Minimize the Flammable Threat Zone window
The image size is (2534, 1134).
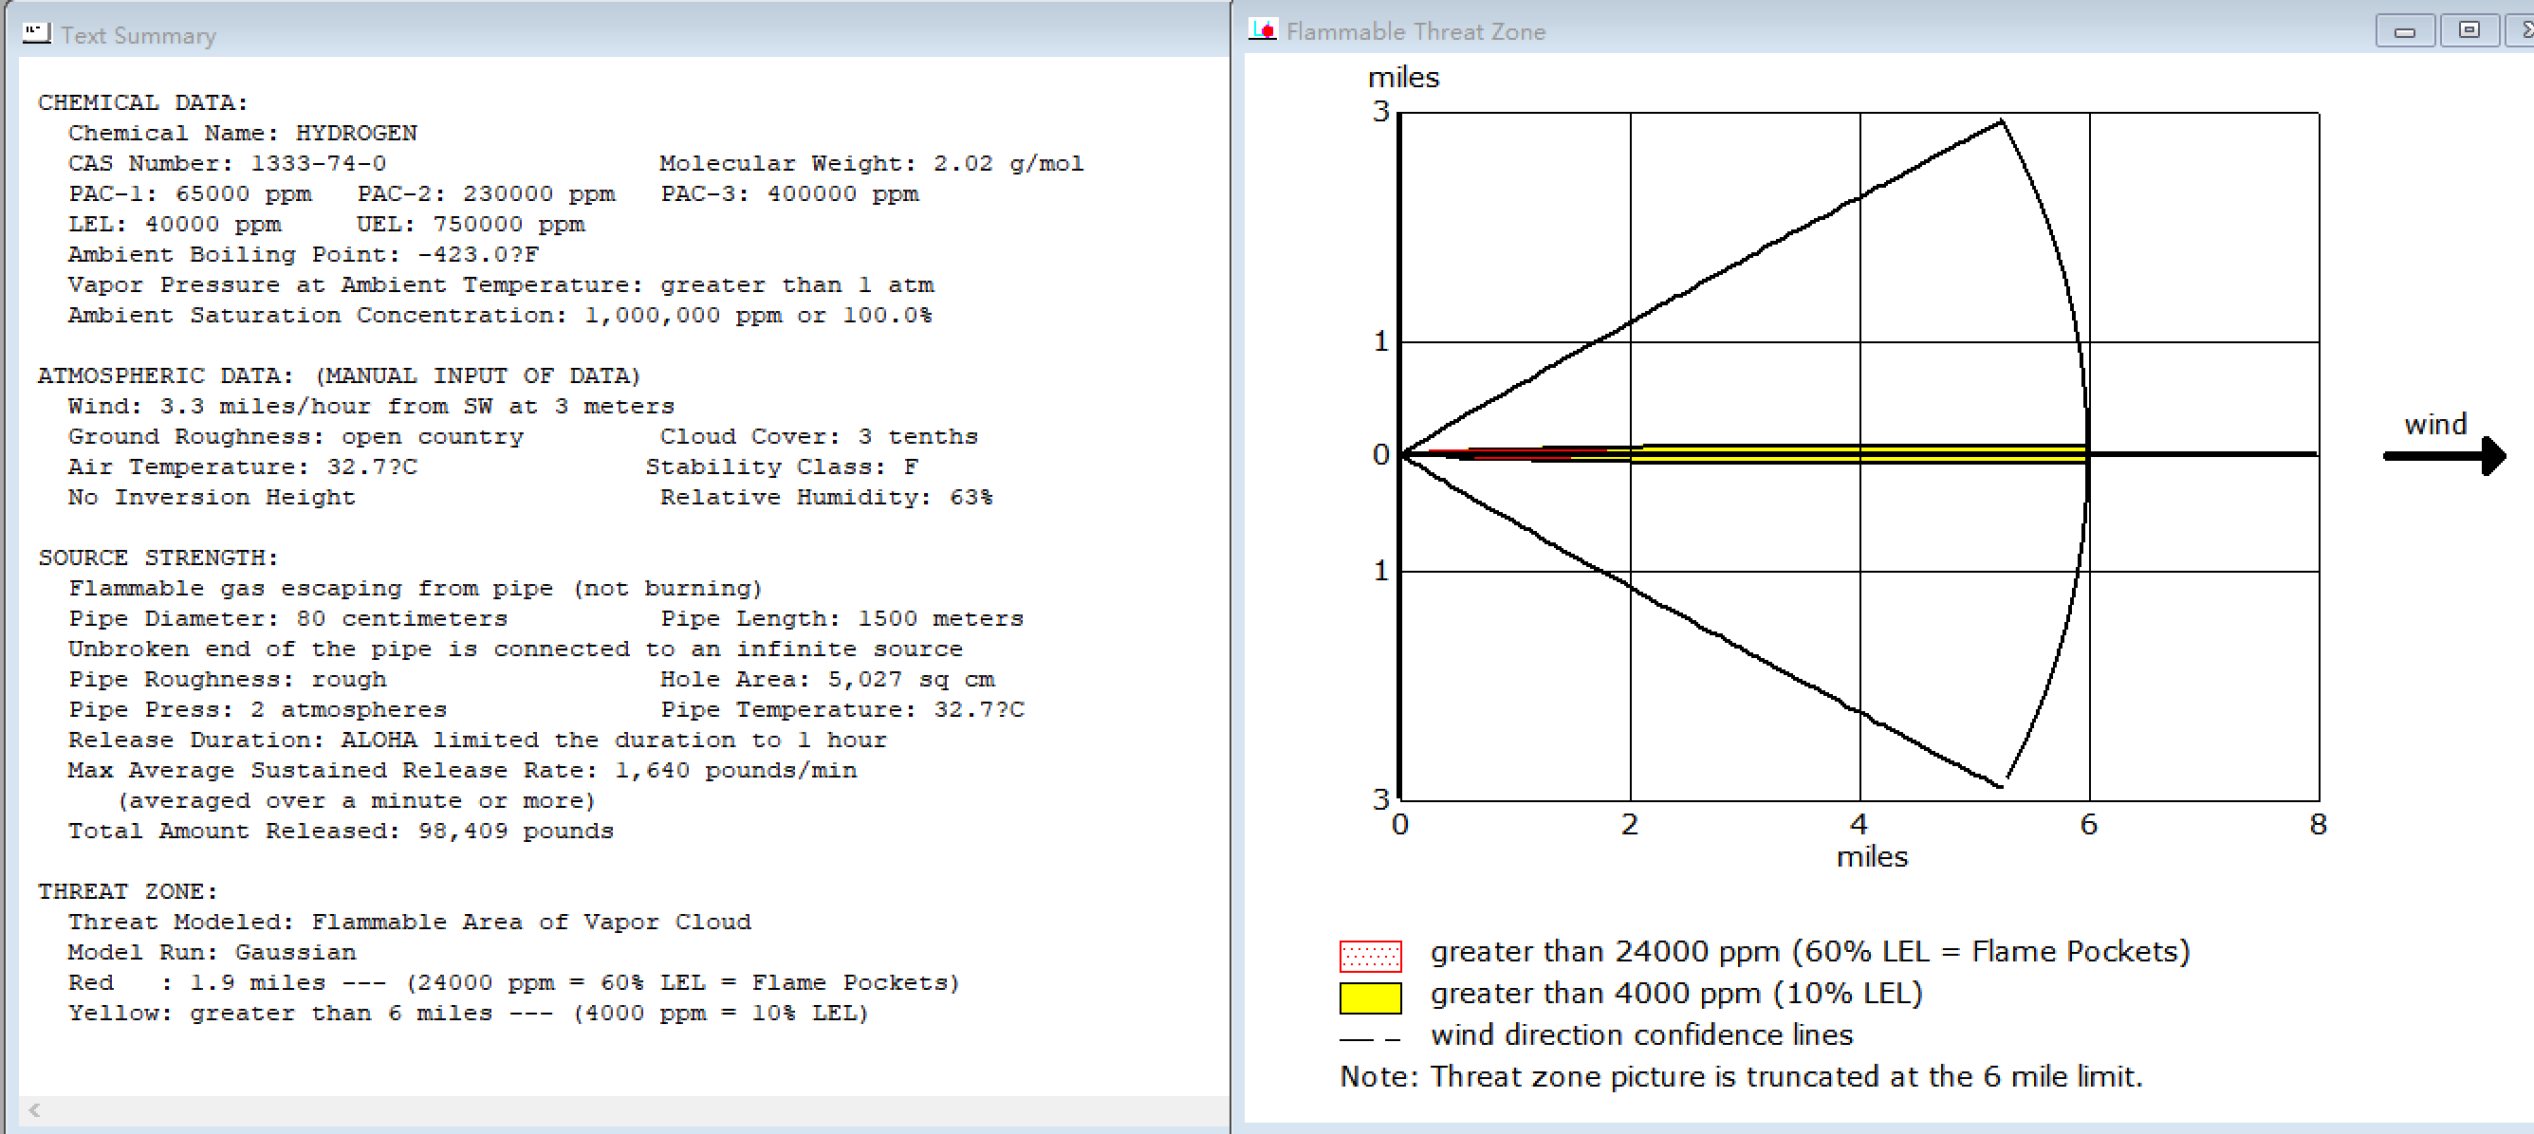(2404, 31)
